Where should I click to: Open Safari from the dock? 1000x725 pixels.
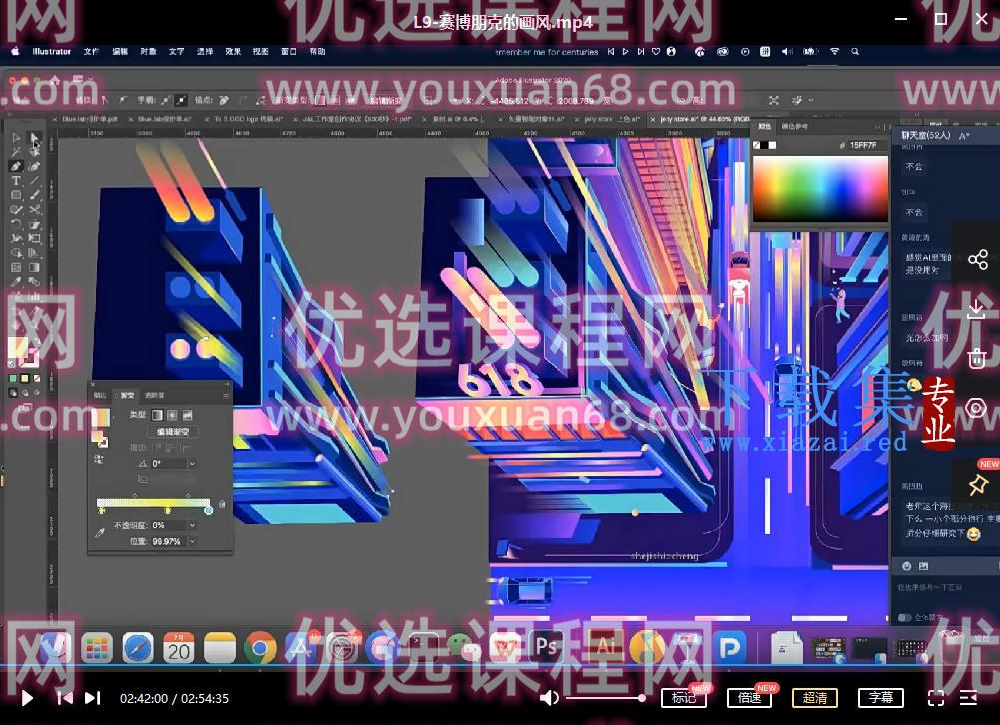point(138,648)
